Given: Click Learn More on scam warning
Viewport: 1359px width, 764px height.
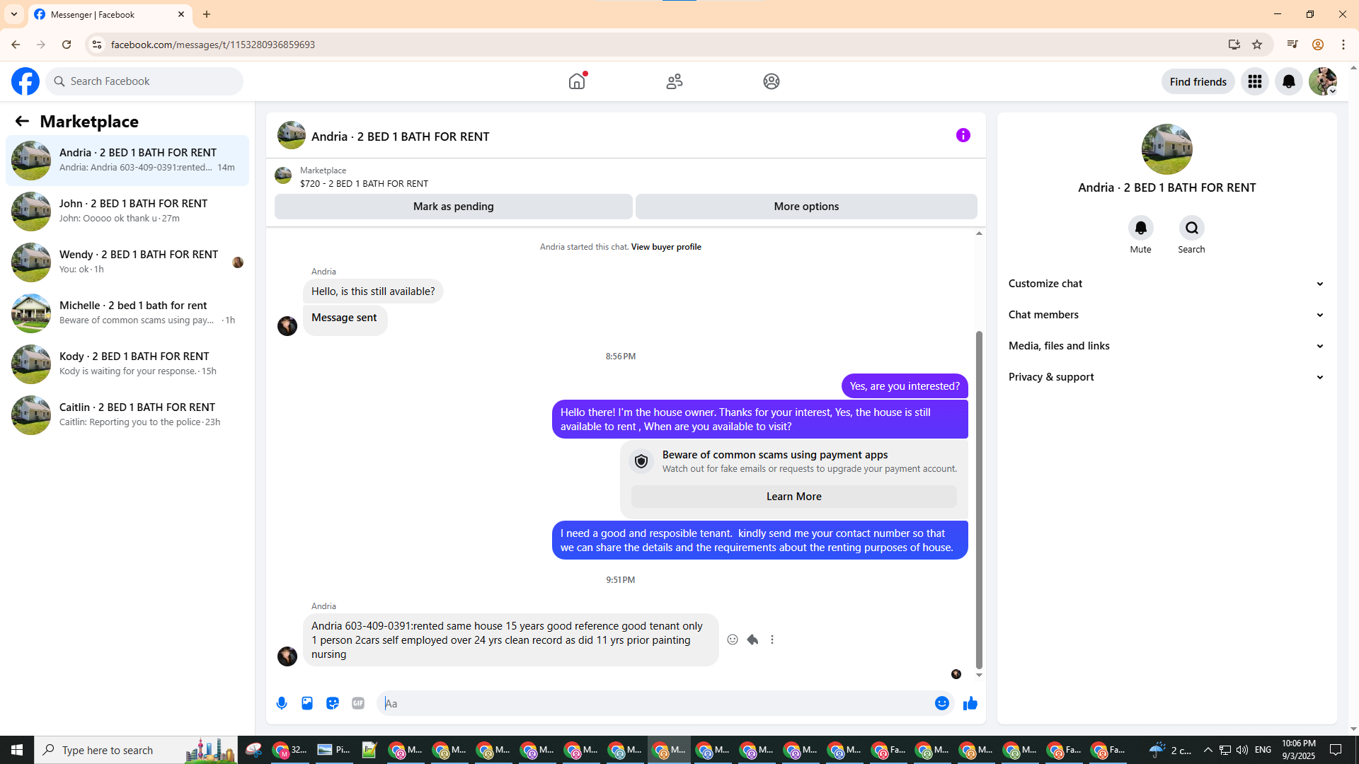Looking at the screenshot, I should 794,497.
